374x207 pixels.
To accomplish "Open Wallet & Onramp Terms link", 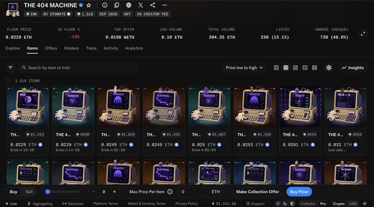I will coord(147,204).
